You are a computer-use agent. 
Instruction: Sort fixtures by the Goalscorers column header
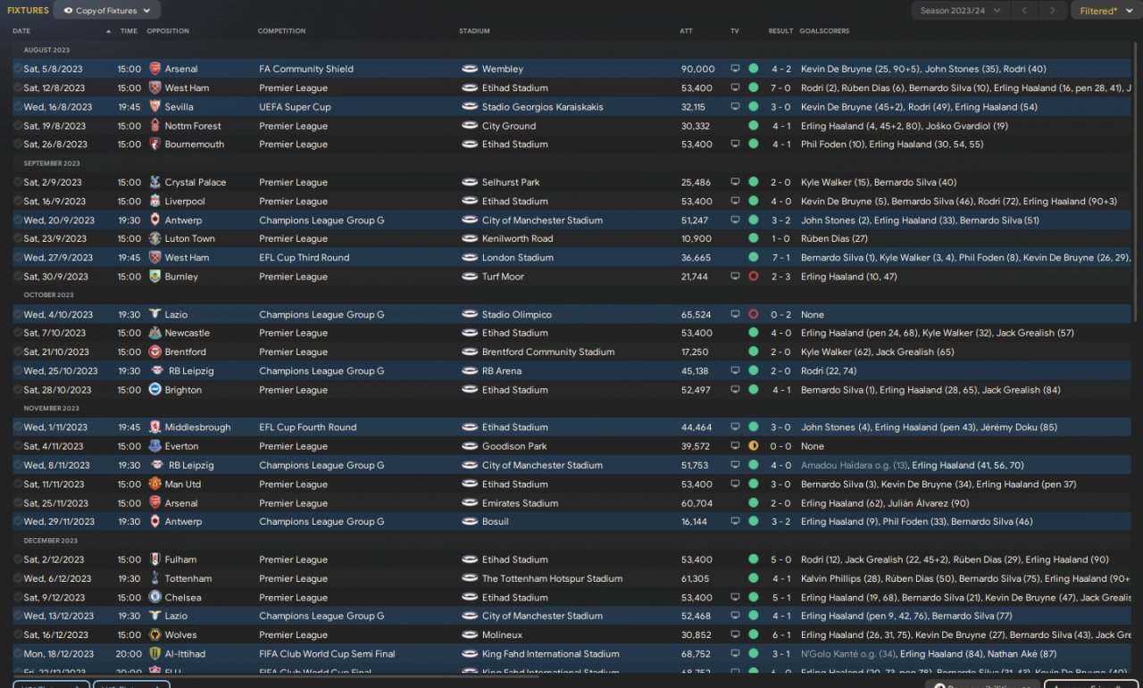coord(825,31)
